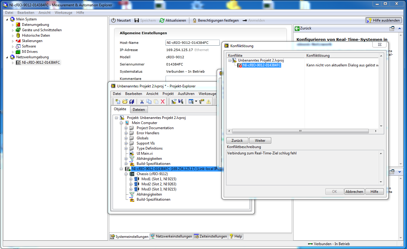
Task: Expand Geräte und Schnittstellen node
Action: pyautogui.click(x=13, y=30)
